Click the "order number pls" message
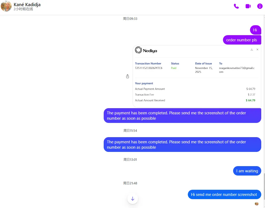The height and width of the screenshot is (208, 265). pos(241,40)
